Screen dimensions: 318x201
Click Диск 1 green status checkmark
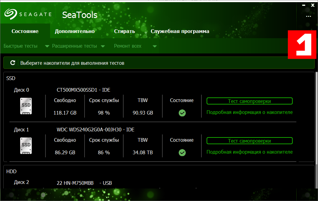(x=182, y=153)
